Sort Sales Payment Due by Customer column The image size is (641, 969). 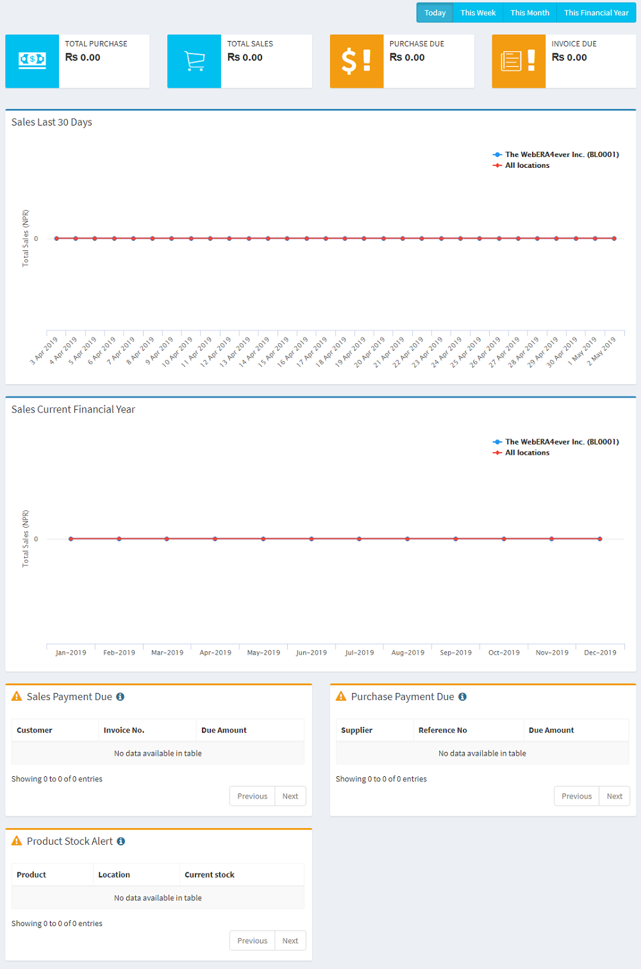35,730
